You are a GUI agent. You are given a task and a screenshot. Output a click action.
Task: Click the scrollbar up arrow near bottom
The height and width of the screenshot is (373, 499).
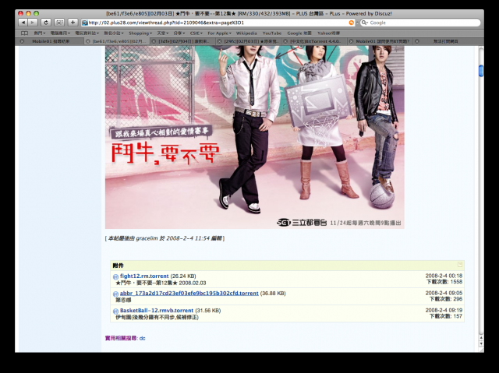[x=481, y=338]
